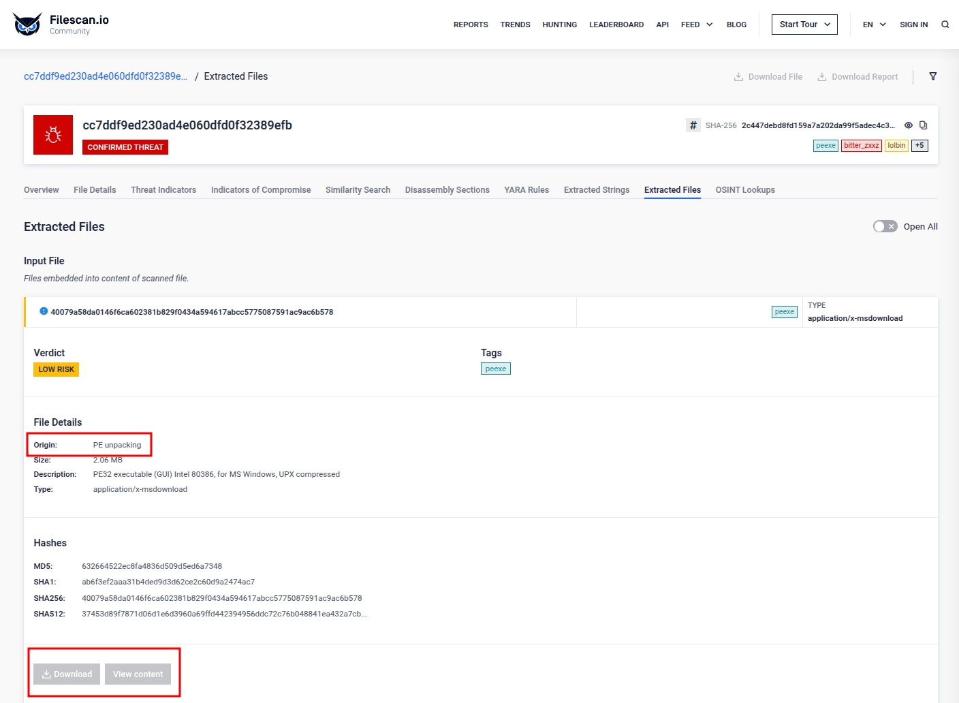Click the blue info icon beside file hash
This screenshot has width=959, height=703.
click(44, 311)
